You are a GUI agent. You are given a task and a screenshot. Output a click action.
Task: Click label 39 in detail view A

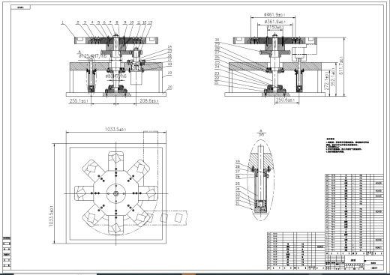(x=238, y=162)
